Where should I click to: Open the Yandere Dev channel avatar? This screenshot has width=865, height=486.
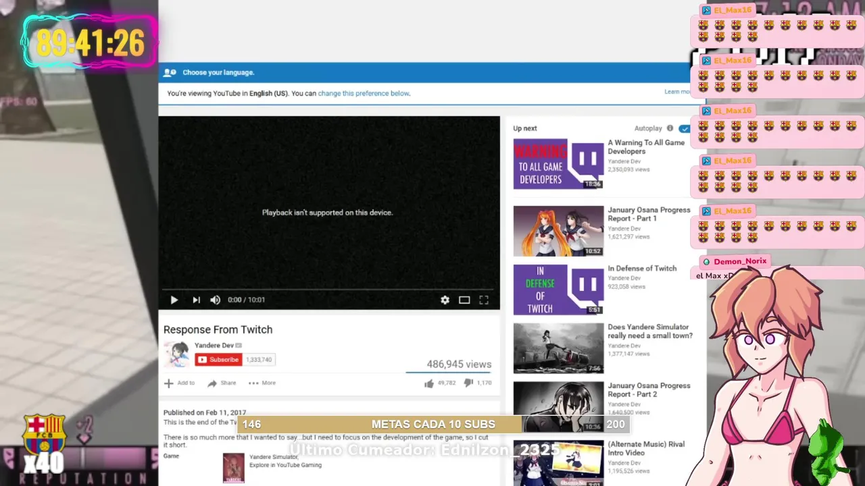tap(177, 354)
